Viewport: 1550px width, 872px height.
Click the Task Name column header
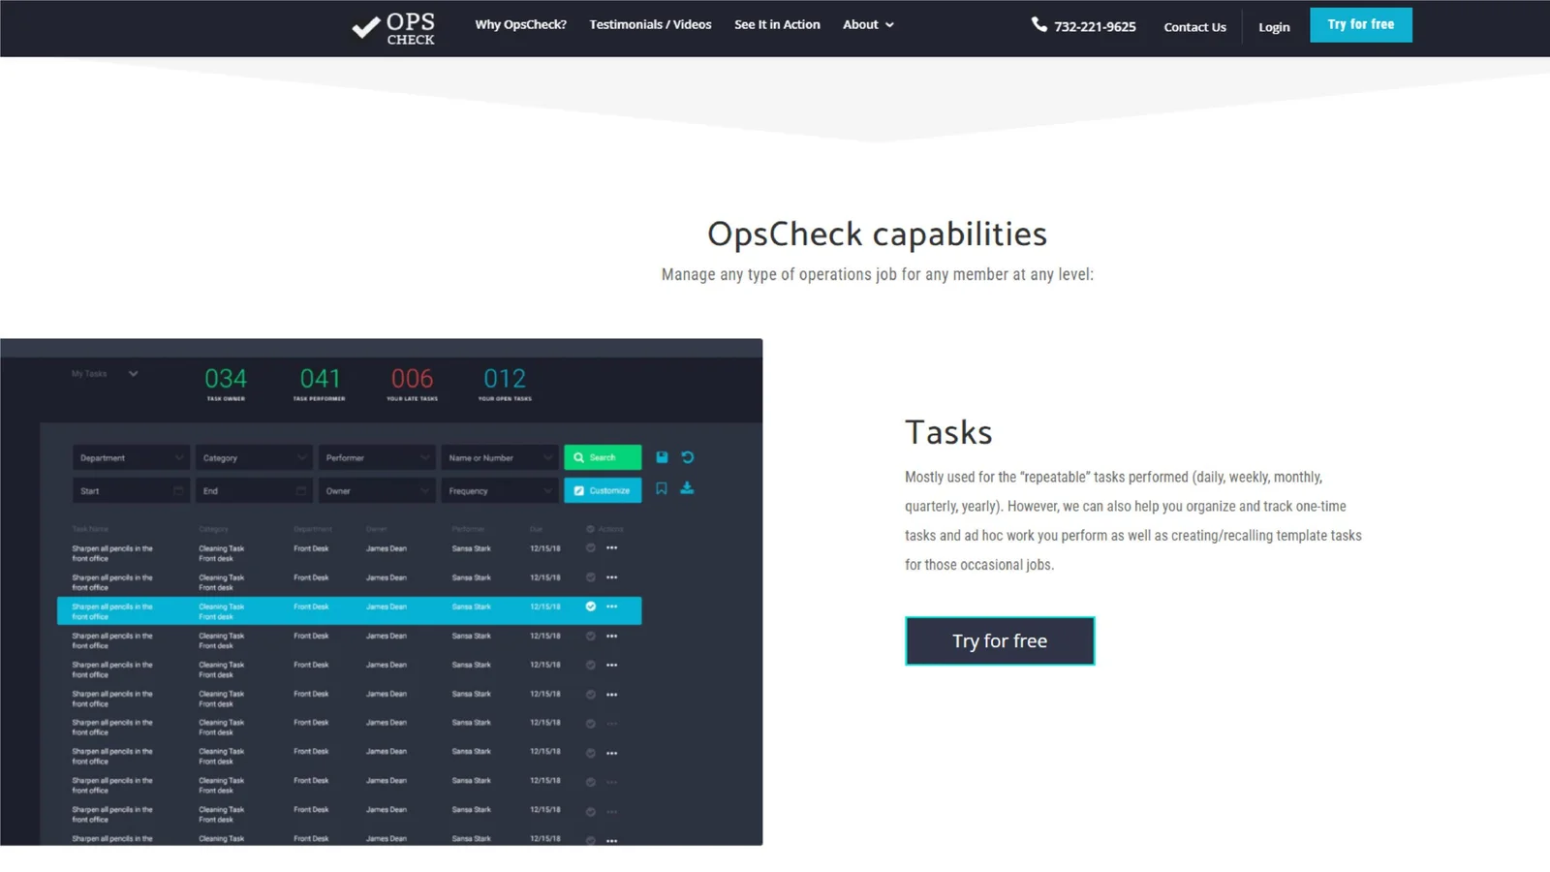click(90, 529)
